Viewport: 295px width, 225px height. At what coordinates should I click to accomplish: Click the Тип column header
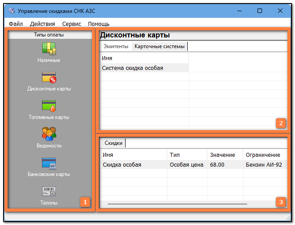[x=187, y=155]
